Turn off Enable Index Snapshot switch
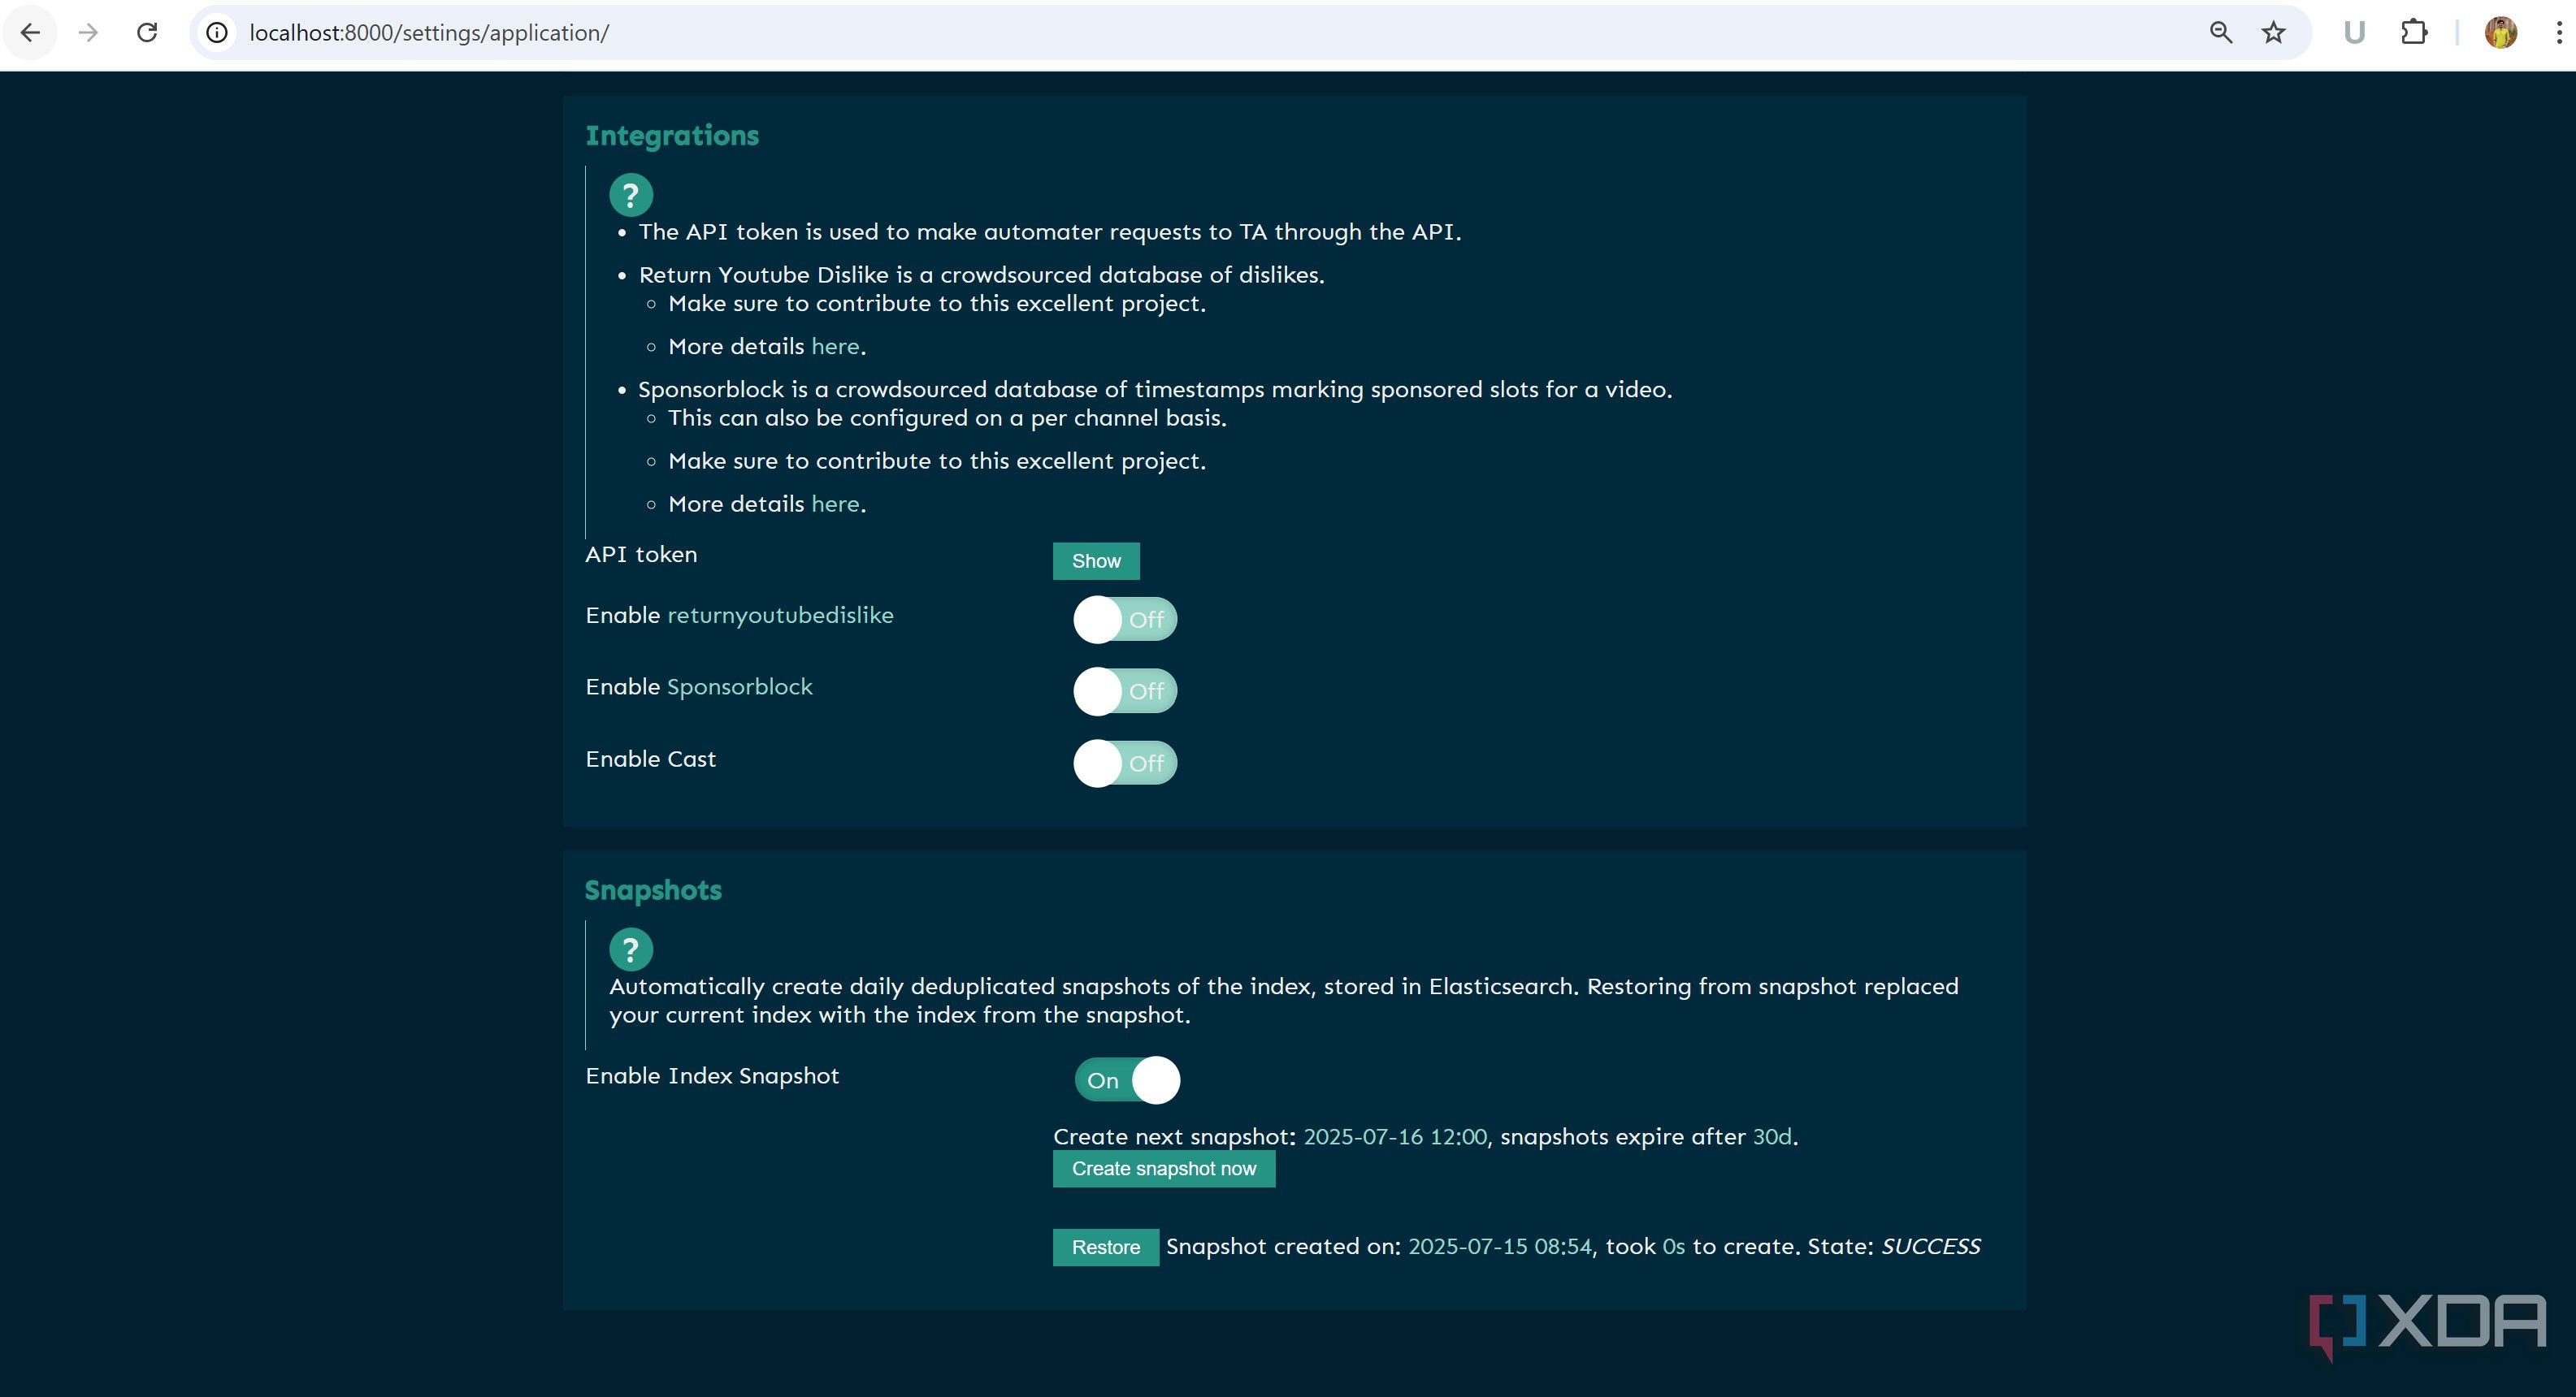Image resolution: width=2576 pixels, height=1397 pixels. coord(1128,1080)
